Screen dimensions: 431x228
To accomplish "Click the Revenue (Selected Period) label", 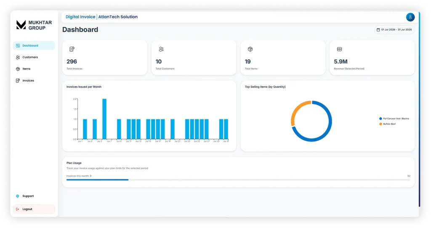I will (349, 69).
